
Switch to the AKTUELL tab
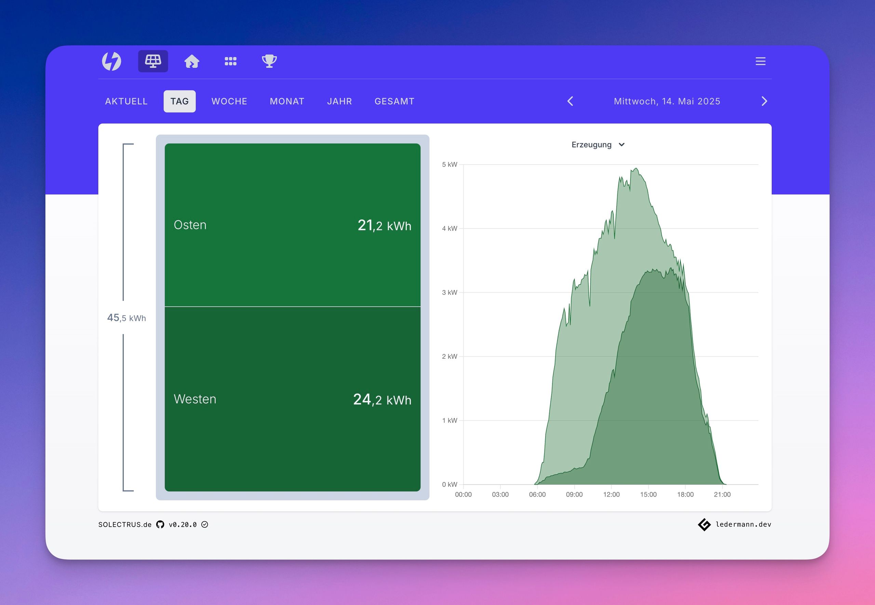coord(126,101)
